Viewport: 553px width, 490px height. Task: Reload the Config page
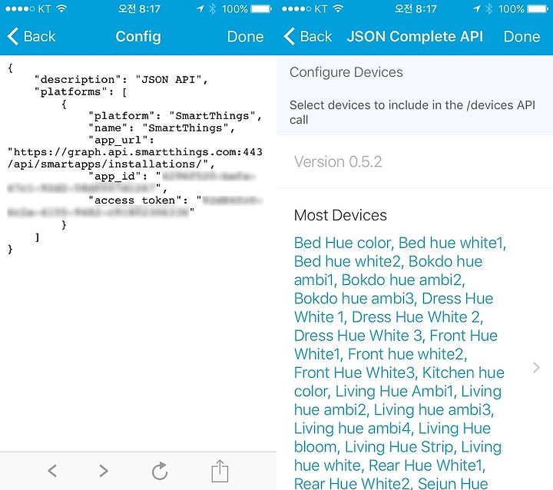(160, 471)
